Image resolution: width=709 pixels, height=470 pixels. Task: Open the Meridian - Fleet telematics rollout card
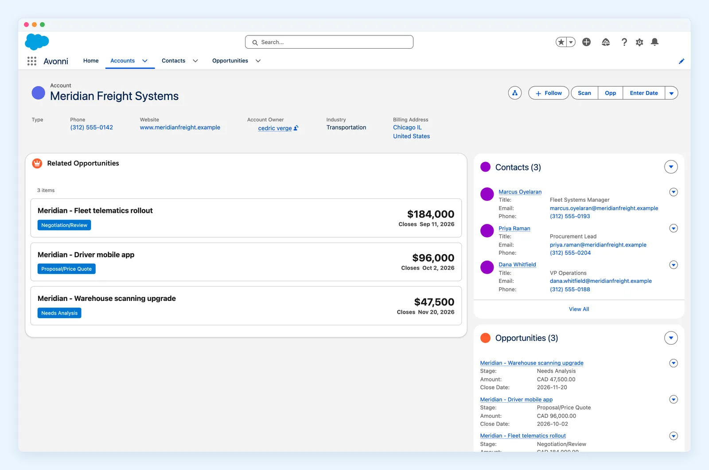pyautogui.click(x=246, y=218)
